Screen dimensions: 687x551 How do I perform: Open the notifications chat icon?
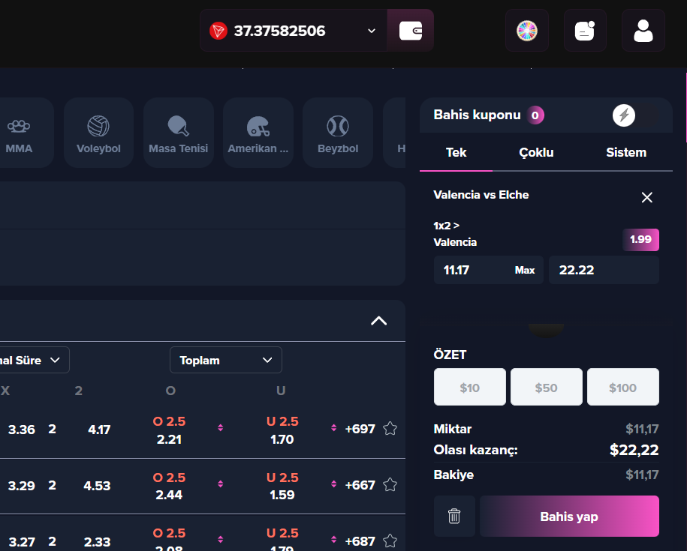click(x=585, y=31)
